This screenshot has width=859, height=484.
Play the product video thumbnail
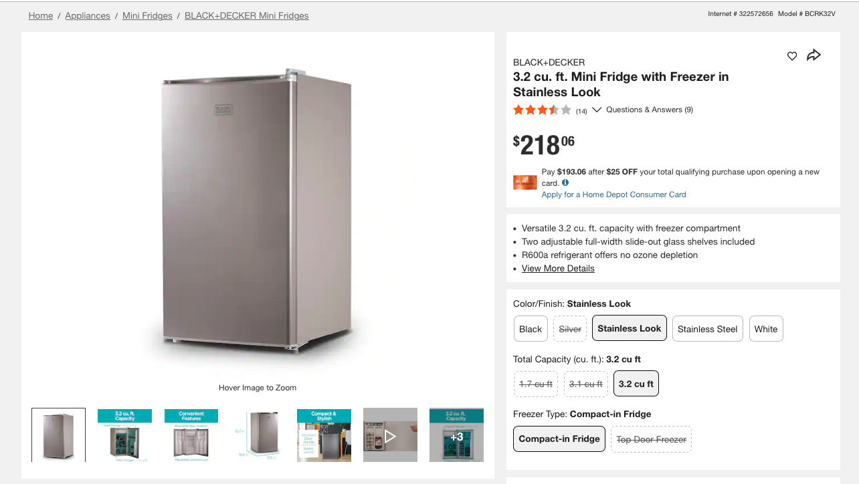point(390,435)
